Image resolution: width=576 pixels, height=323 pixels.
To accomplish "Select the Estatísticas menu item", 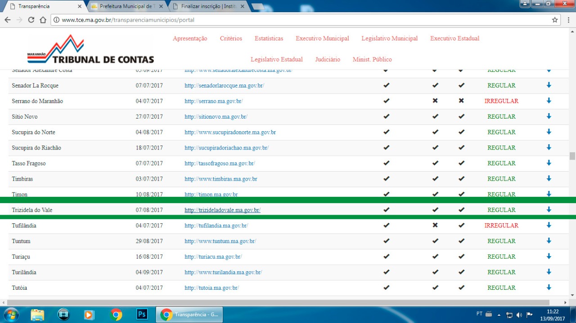I will [269, 39].
